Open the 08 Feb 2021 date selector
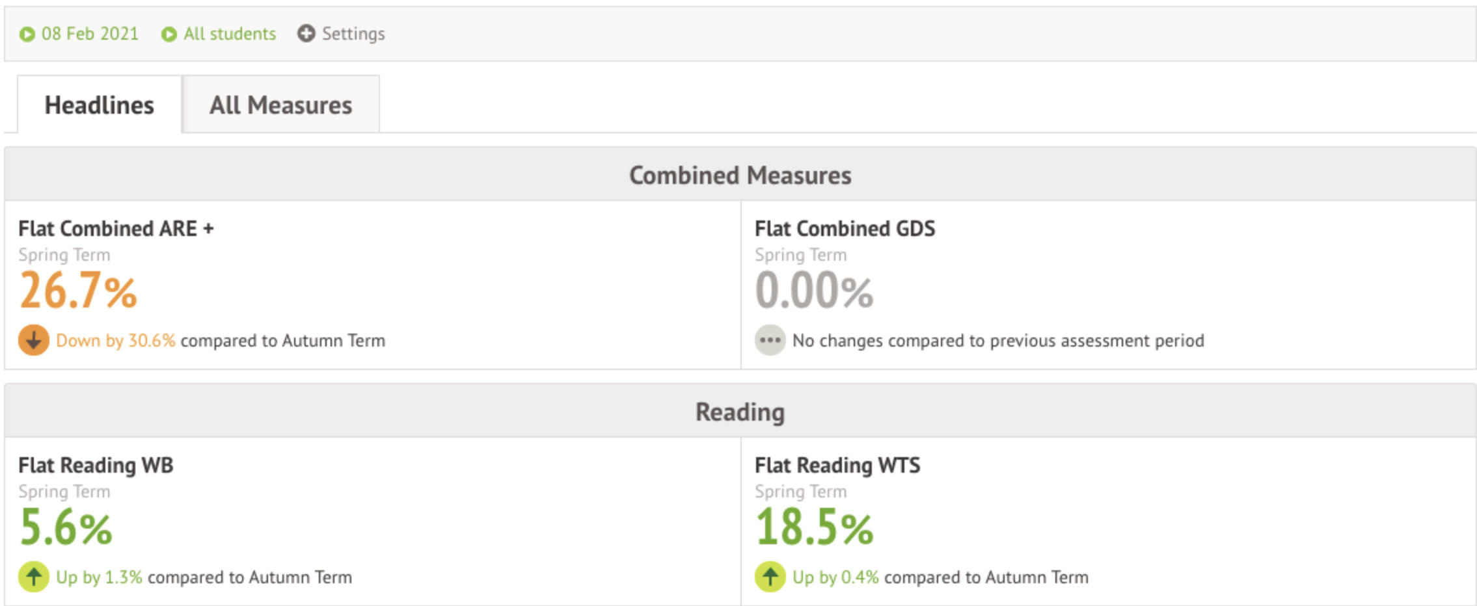Viewport: 1477px width, 606px height. tap(90, 34)
